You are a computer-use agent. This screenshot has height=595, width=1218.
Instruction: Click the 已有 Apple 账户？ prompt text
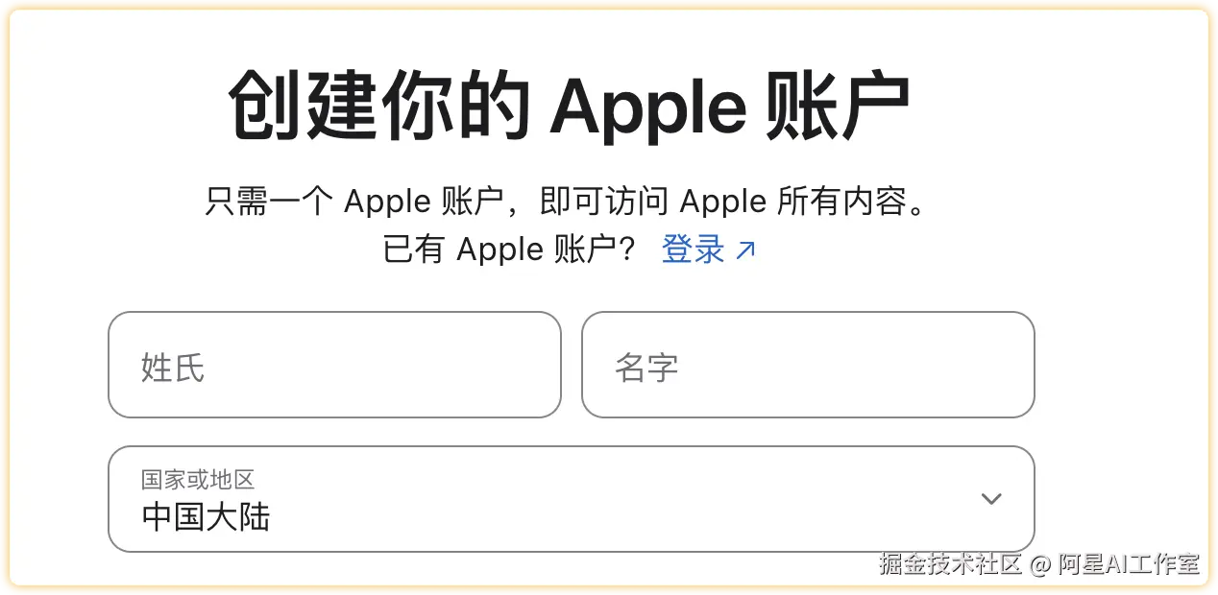pos(509,250)
